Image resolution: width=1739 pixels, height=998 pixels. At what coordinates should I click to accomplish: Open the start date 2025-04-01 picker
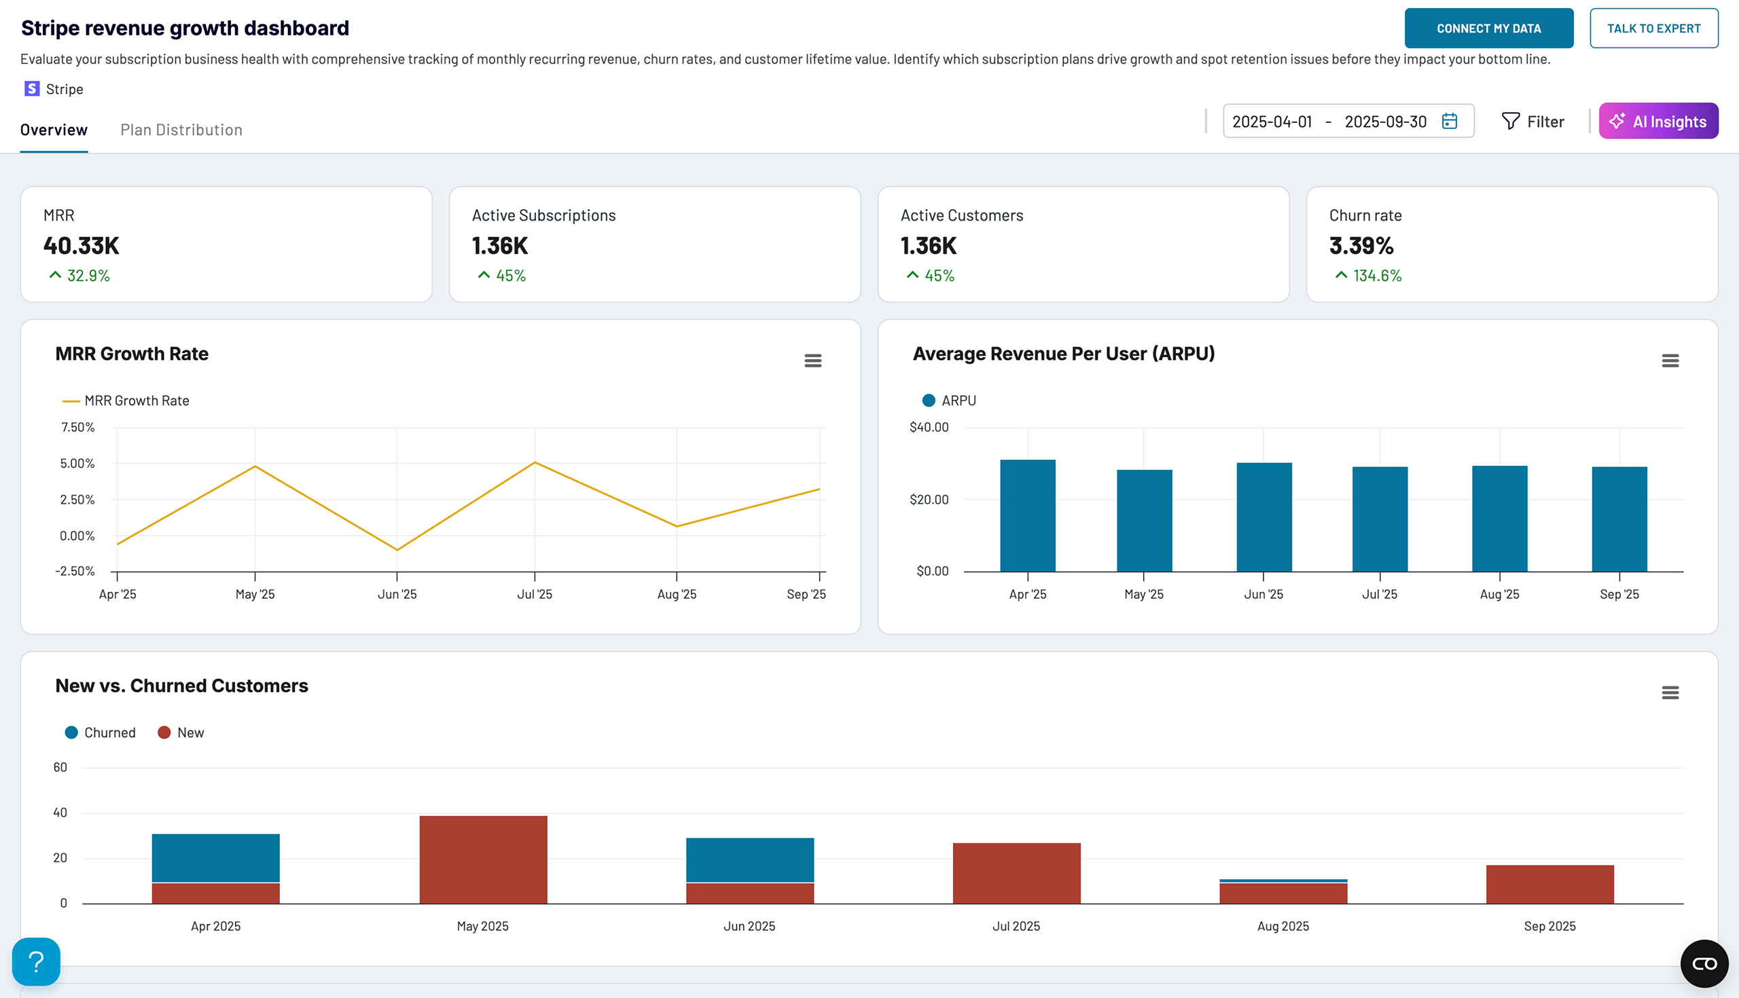1272,122
